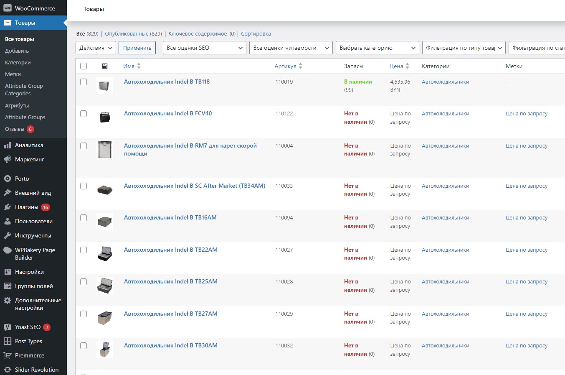
Task: Open the Действия bulk actions dropdown
Action: click(x=96, y=48)
